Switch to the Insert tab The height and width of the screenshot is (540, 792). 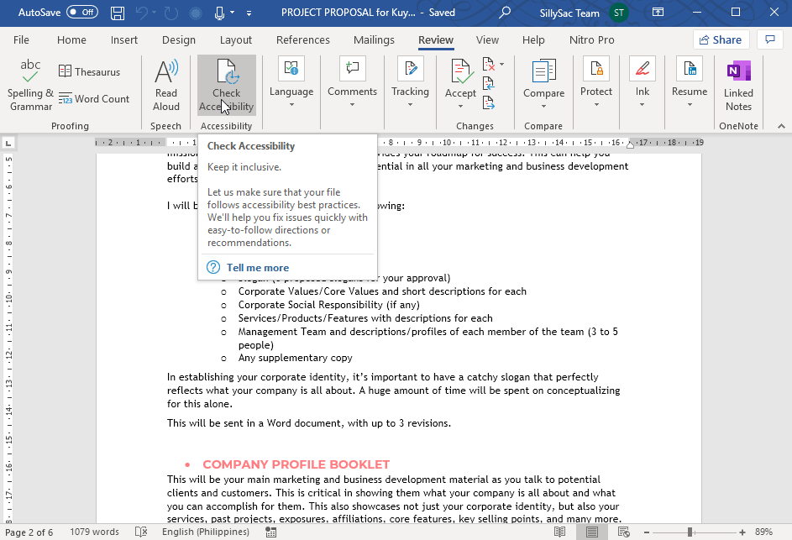123,40
